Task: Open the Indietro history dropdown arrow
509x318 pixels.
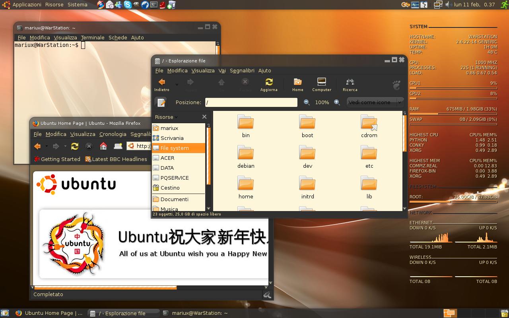Action: (177, 84)
